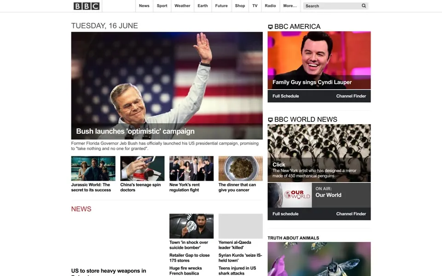The width and height of the screenshot is (442, 276).
Task: Expand the More... navigation menu
Action: pos(290,6)
